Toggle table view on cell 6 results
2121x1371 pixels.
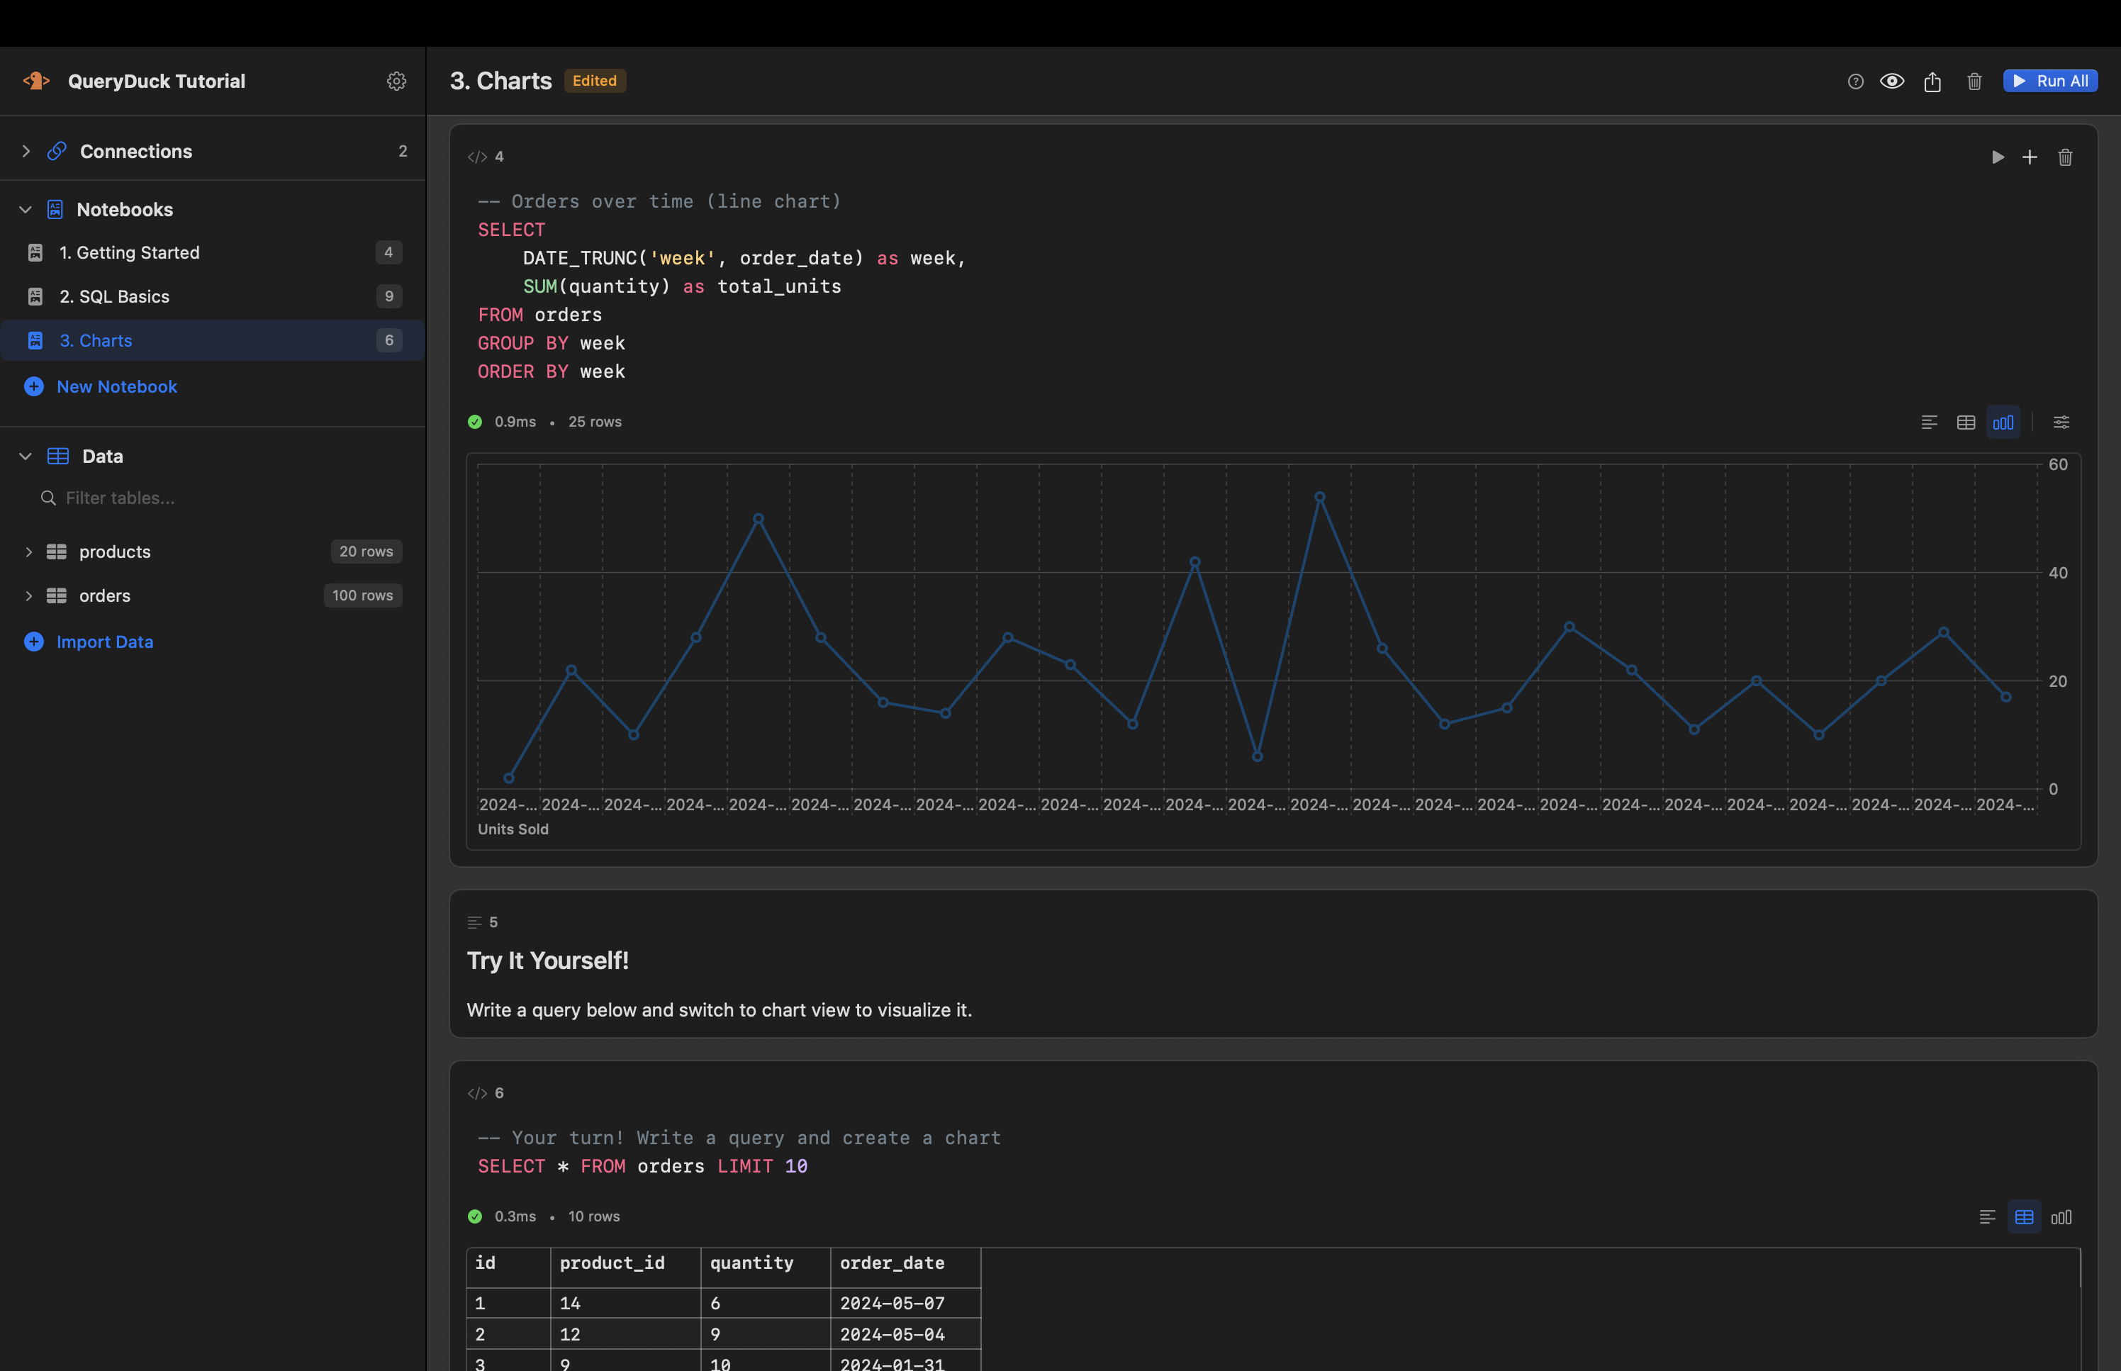point(2024,1217)
